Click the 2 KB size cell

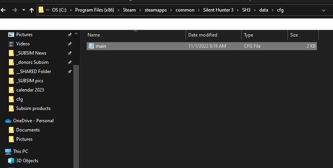[311, 46]
